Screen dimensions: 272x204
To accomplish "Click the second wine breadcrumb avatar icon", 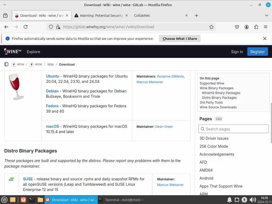I will coord(32,65).
